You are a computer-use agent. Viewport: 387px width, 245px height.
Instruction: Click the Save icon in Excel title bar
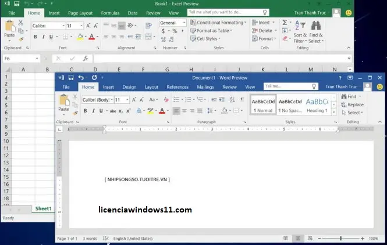tap(17, 3)
